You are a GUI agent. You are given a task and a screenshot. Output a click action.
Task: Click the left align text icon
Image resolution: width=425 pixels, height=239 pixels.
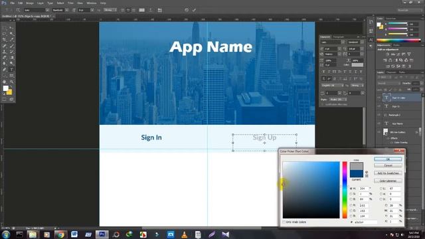click(122, 10)
